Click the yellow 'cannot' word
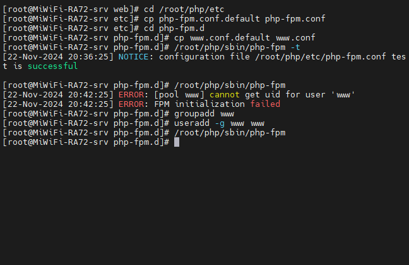Viewport: 409px width, 265px height. coord(225,95)
